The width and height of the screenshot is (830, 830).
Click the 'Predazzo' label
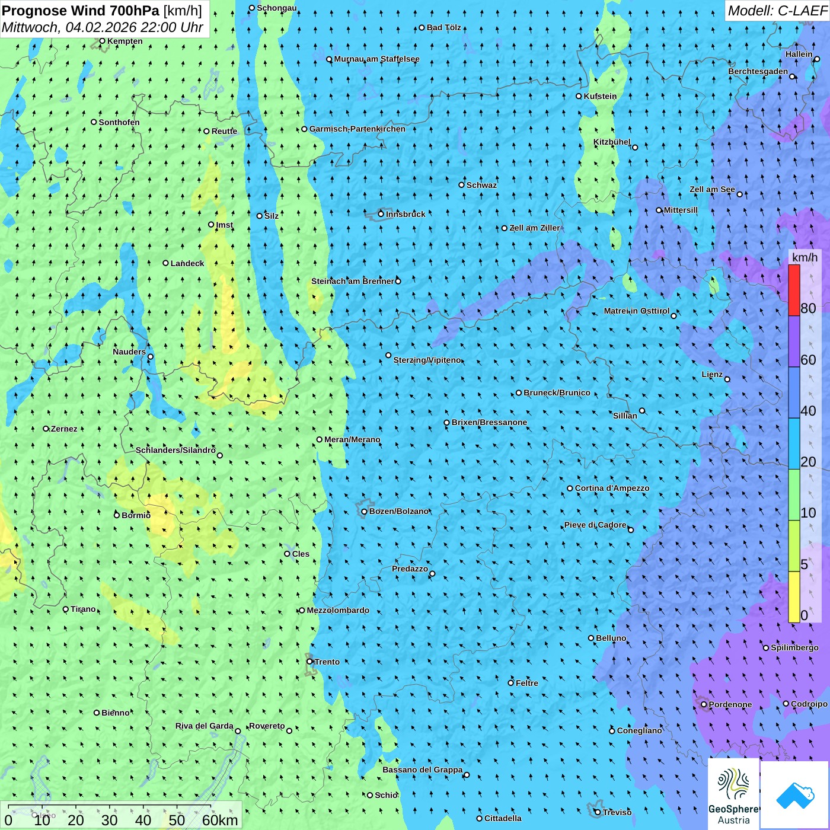[410, 569]
